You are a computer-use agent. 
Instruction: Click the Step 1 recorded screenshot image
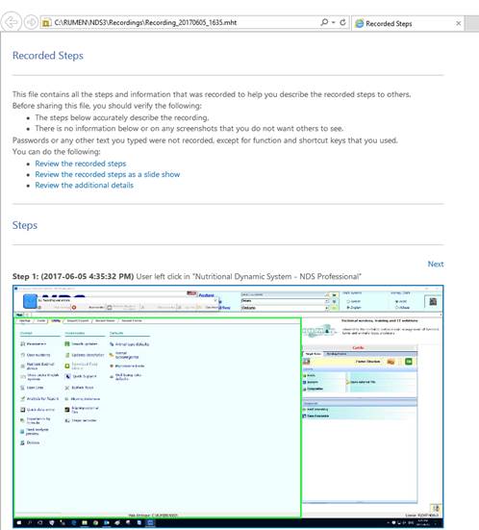[228, 407]
